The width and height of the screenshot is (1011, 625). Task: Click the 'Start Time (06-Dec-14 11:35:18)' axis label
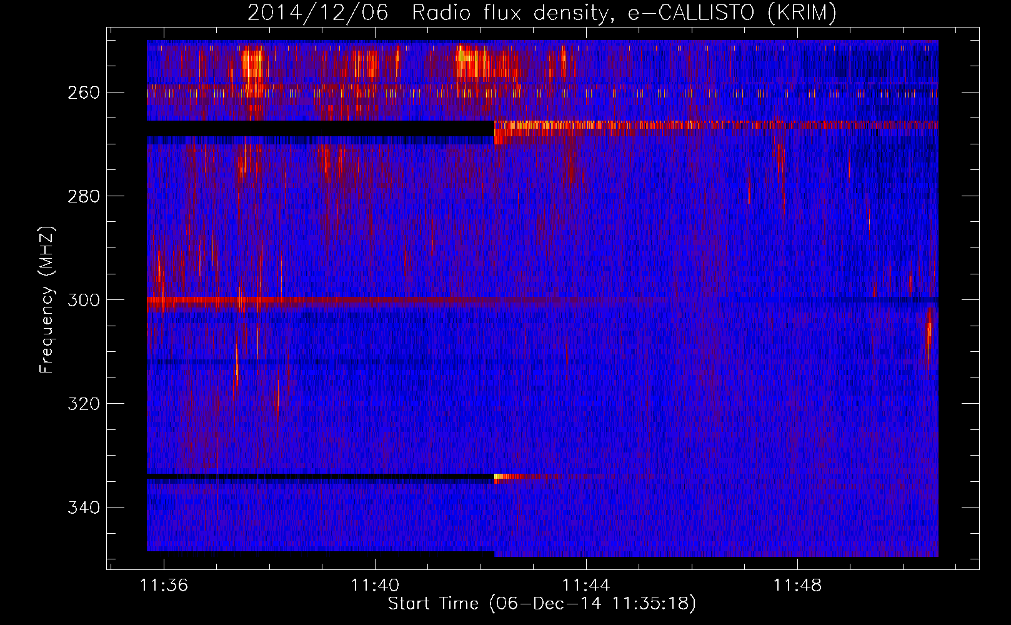(x=542, y=604)
